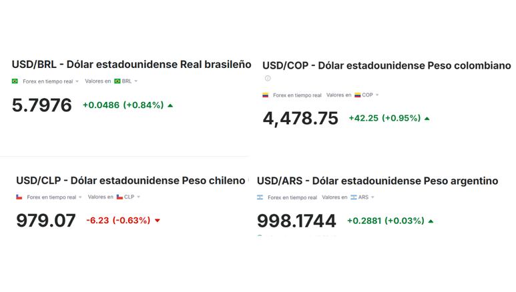
Task: Open the ARS currency values dropdown
Action: click(362, 197)
